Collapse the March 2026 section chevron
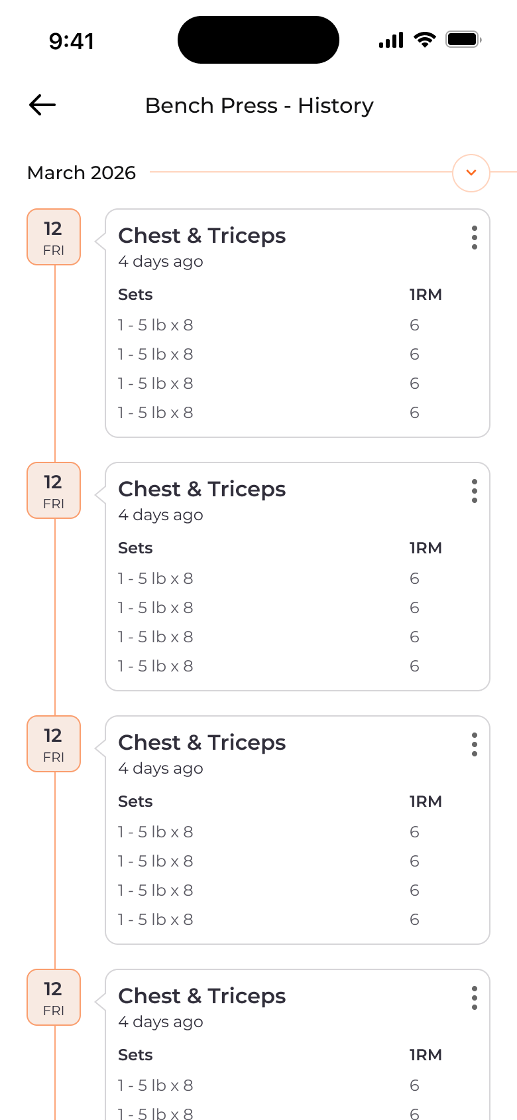 click(471, 173)
